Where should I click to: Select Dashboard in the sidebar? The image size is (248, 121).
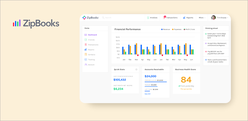(92, 35)
